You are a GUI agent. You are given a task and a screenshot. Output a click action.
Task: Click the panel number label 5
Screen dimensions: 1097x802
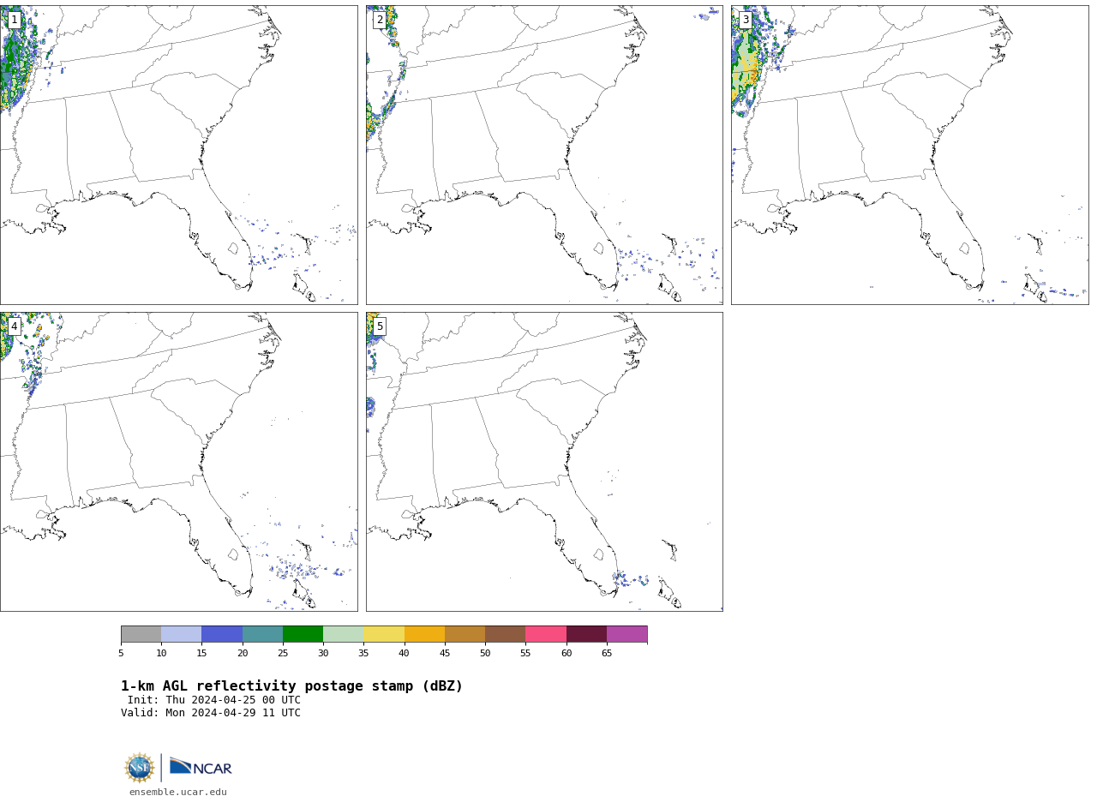tap(380, 326)
